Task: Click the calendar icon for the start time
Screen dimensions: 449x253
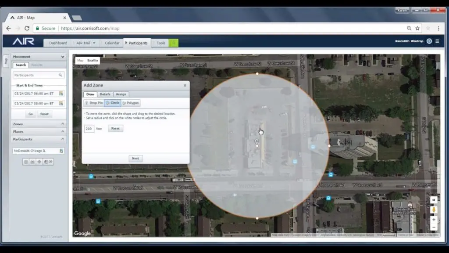Action: (61, 93)
